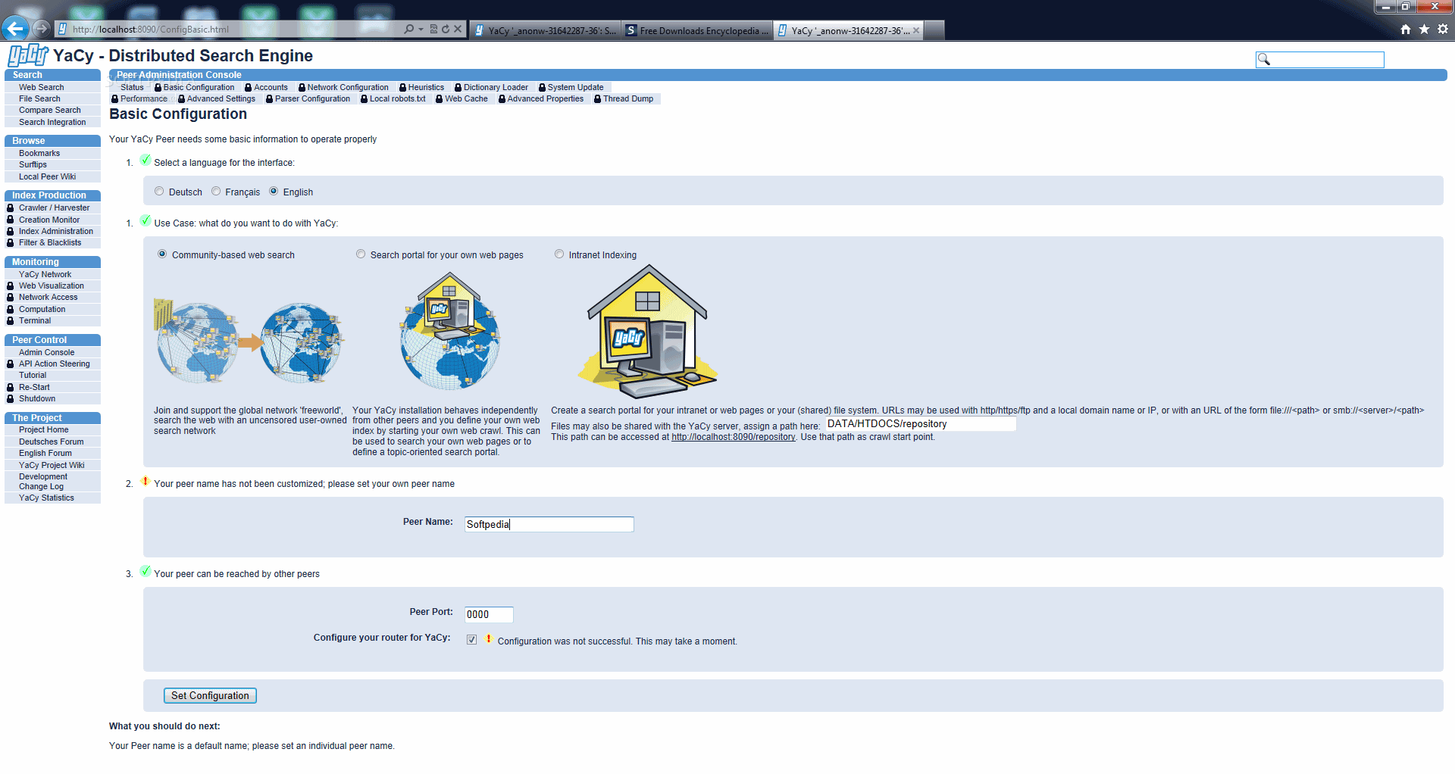
Task: Select English language radio button
Action: point(274,191)
